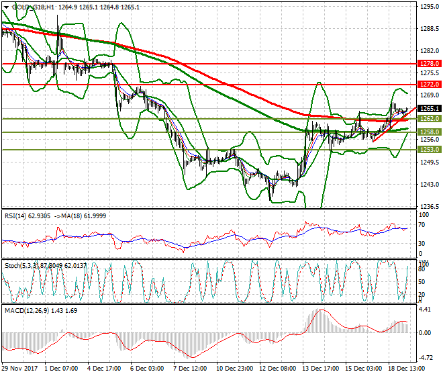
Task: Select the green 1253.0 support price tag
Action: (428, 150)
